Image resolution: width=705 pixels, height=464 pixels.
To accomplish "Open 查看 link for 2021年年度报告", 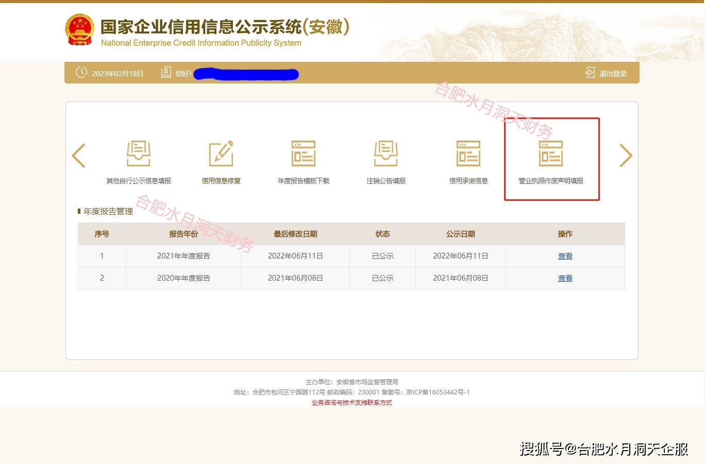I will pyautogui.click(x=565, y=255).
